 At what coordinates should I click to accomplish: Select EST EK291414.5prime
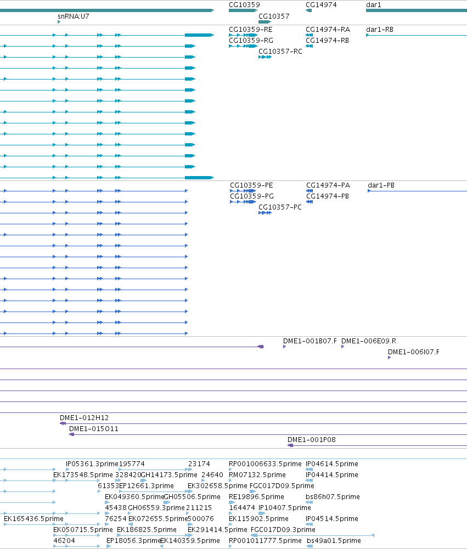(217, 530)
